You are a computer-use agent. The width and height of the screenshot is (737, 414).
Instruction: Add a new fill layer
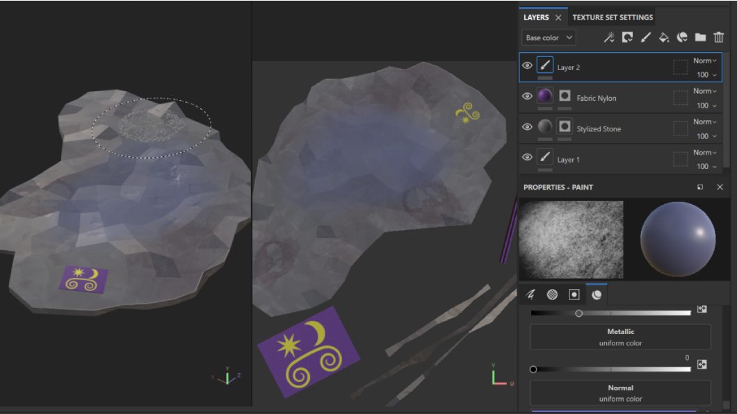point(664,37)
